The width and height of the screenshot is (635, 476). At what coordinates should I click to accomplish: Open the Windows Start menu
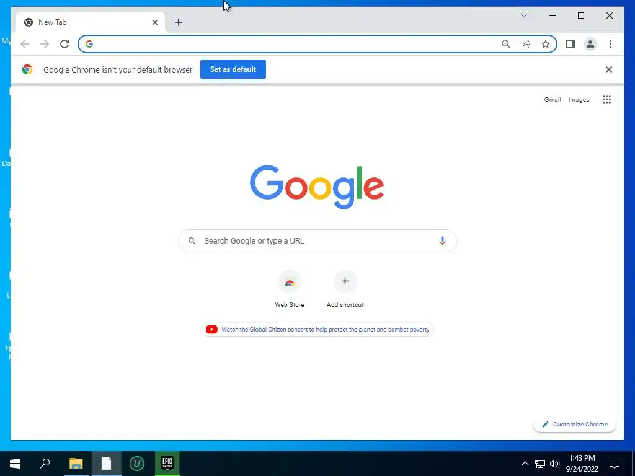(15, 464)
